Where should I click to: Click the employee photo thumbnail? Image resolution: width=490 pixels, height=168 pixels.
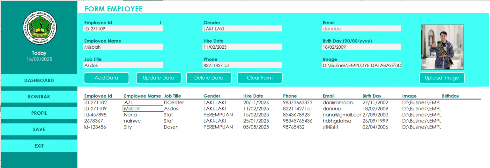(x=442, y=47)
